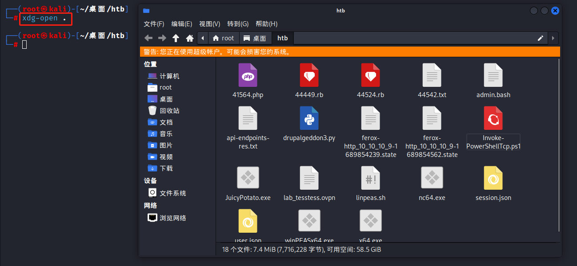This screenshot has height=266, width=577.
Task: Select the linpeas.sh script file
Action: click(370, 178)
